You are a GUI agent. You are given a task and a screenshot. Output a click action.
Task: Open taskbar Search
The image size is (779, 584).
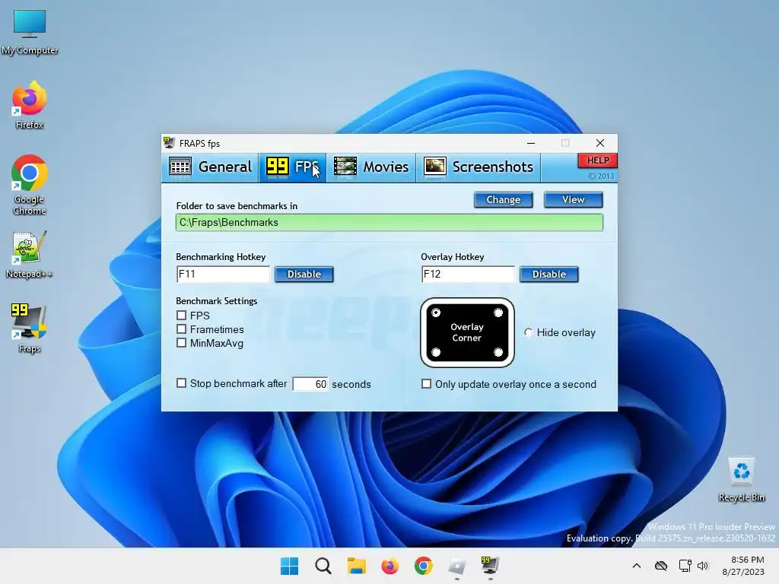tap(323, 566)
